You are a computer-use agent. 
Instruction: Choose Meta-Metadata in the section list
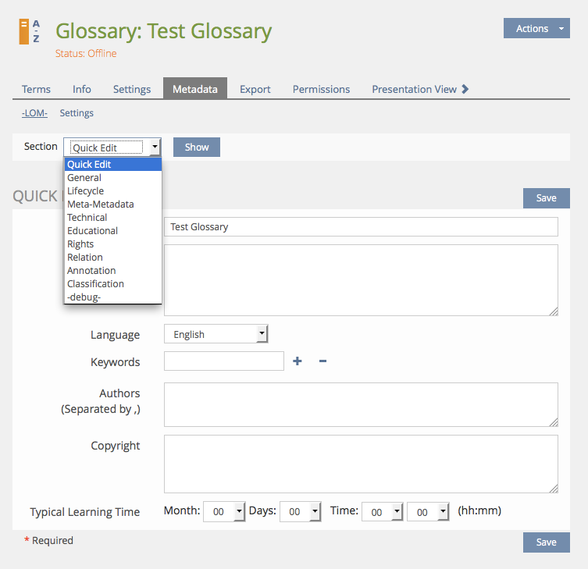100,204
